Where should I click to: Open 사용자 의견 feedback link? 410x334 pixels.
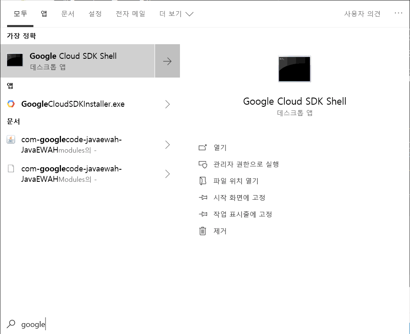[x=362, y=14]
